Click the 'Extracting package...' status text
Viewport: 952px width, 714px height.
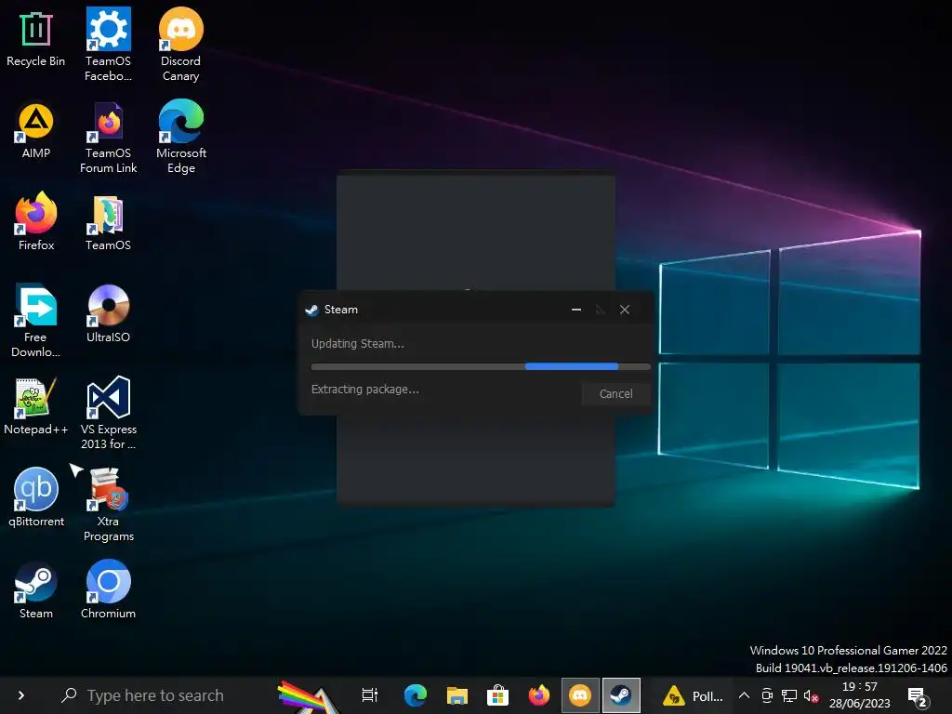click(364, 390)
